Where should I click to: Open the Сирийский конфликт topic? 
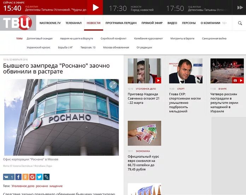click(x=113, y=38)
